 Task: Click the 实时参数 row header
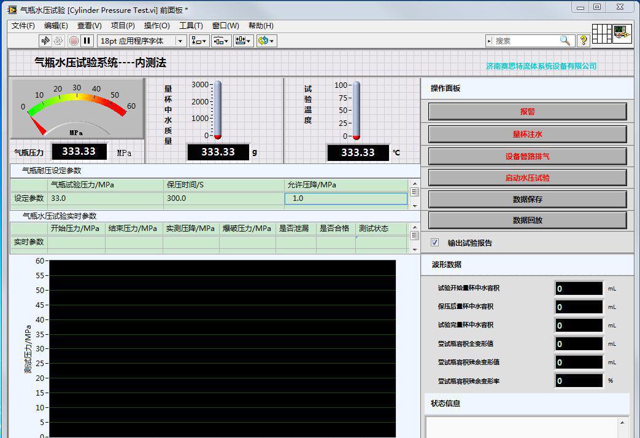point(29,242)
